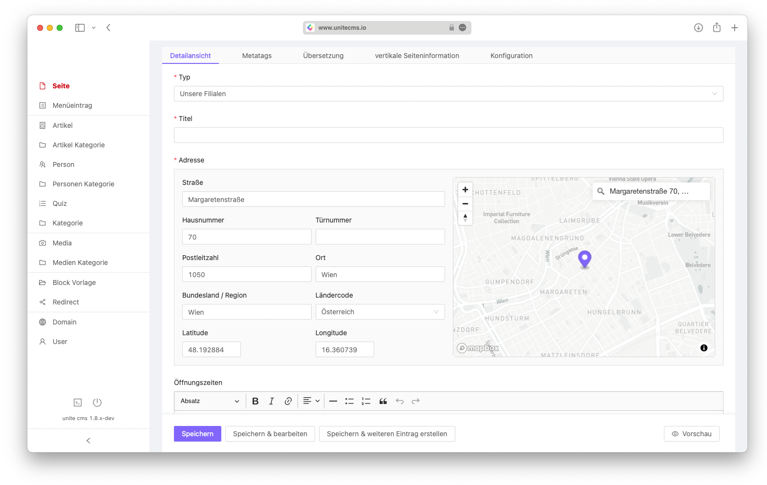This screenshot has height=485, width=767.
Task: Click the Straße input field
Action: tap(314, 199)
